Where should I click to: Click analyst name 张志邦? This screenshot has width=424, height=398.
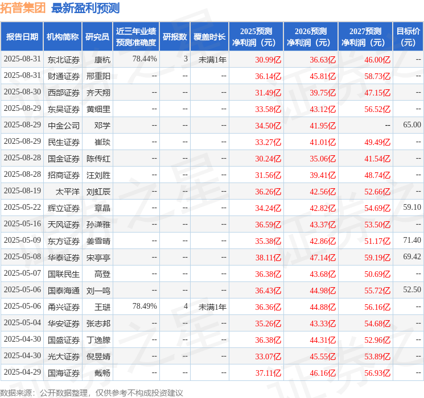tap(98, 324)
